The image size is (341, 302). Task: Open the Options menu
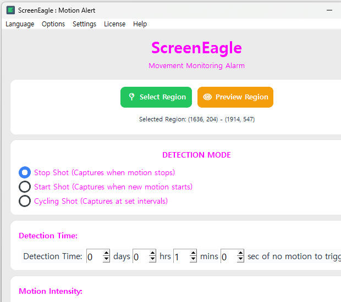click(x=53, y=24)
